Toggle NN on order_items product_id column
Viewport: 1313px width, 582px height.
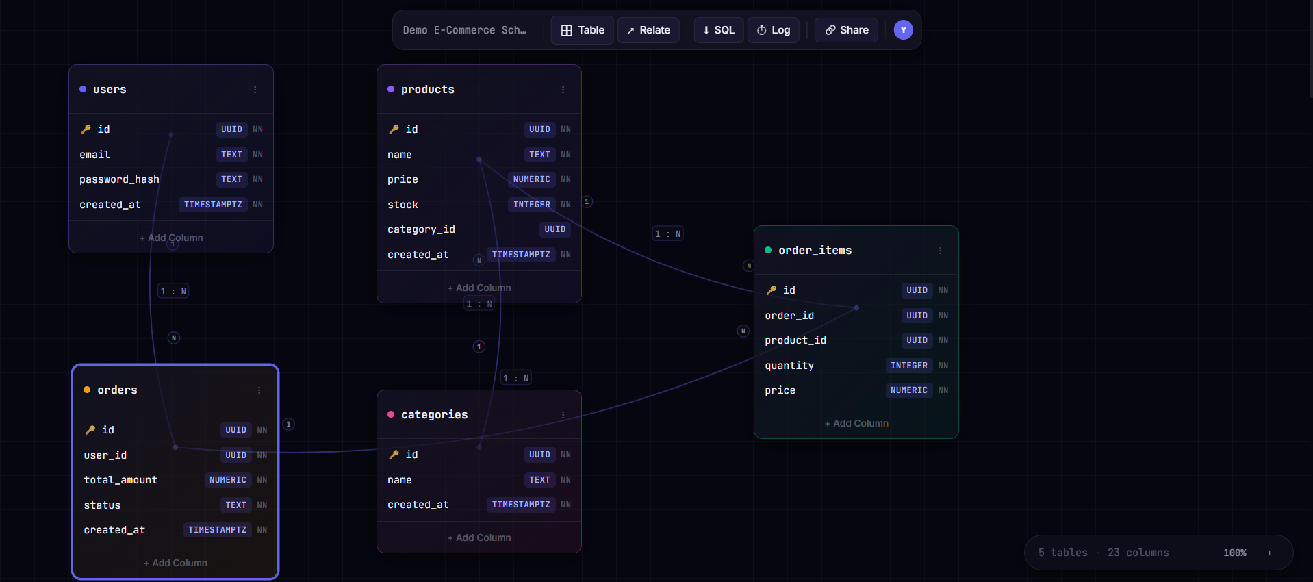[943, 340]
